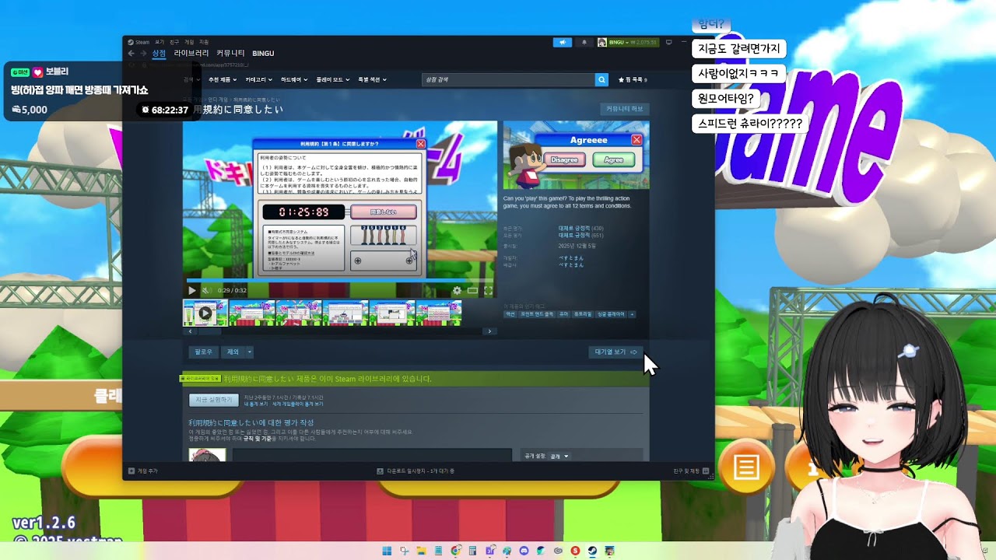Select the first trailer thumbnail with play icon

pos(205,313)
